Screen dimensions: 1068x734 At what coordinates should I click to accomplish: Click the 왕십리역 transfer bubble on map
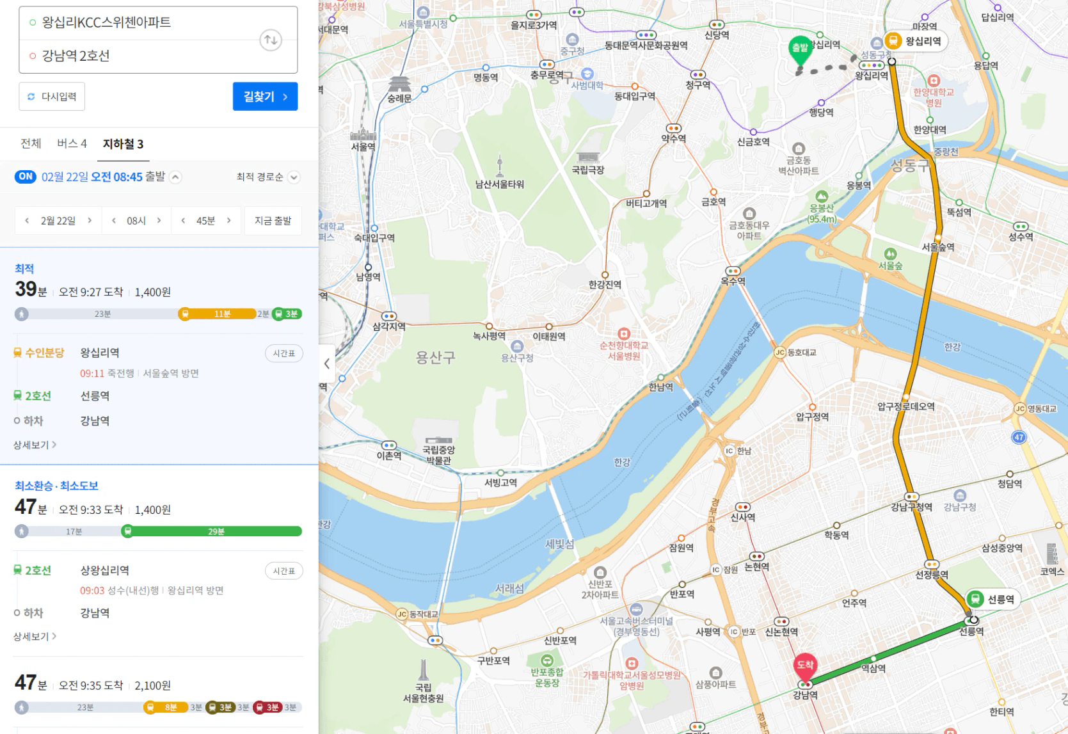point(915,42)
